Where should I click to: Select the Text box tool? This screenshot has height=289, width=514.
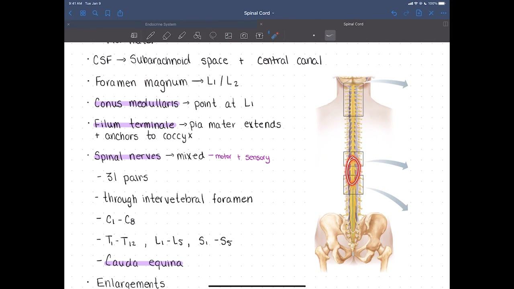(x=259, y=36)
